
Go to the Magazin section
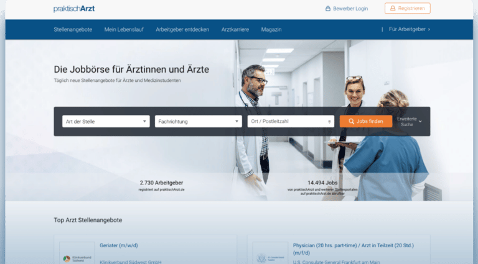(271, 29)
